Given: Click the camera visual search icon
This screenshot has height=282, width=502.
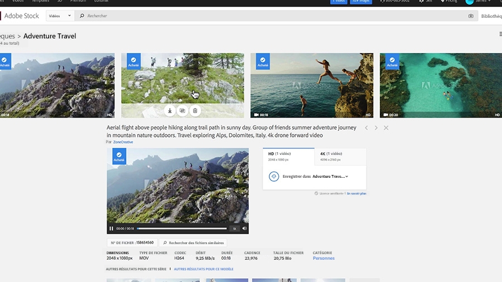Looking at the screenshot, I should point(471,16).
